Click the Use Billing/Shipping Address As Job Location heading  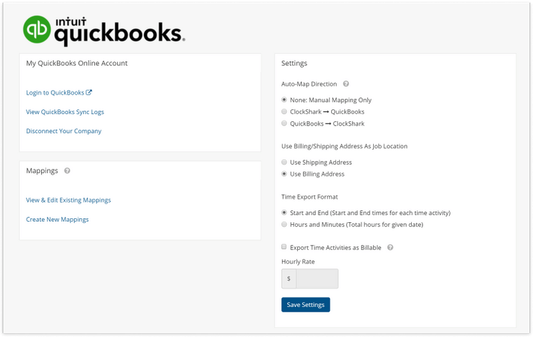344,146
